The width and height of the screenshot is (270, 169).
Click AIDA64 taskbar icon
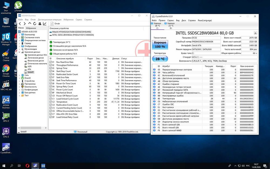[43, 166]
